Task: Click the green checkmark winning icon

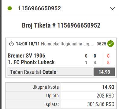Action: point(111,44)
